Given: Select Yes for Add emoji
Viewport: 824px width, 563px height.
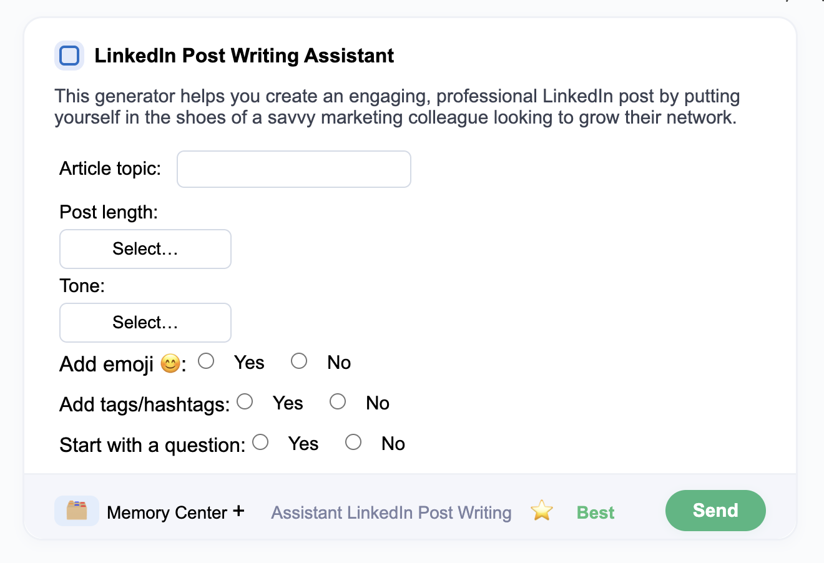Looking at the screenshot, I should pyautogui.click(x=207, y=361).
